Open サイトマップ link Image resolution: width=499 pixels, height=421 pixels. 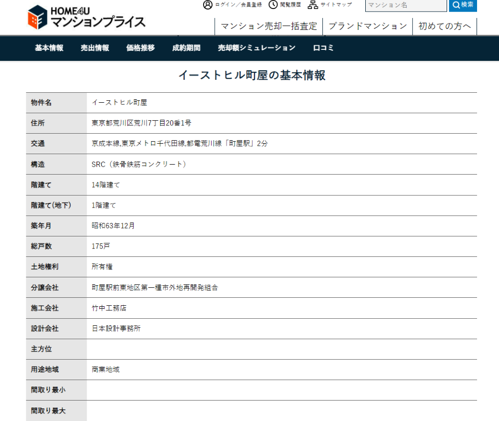click(x=336, y=4)
